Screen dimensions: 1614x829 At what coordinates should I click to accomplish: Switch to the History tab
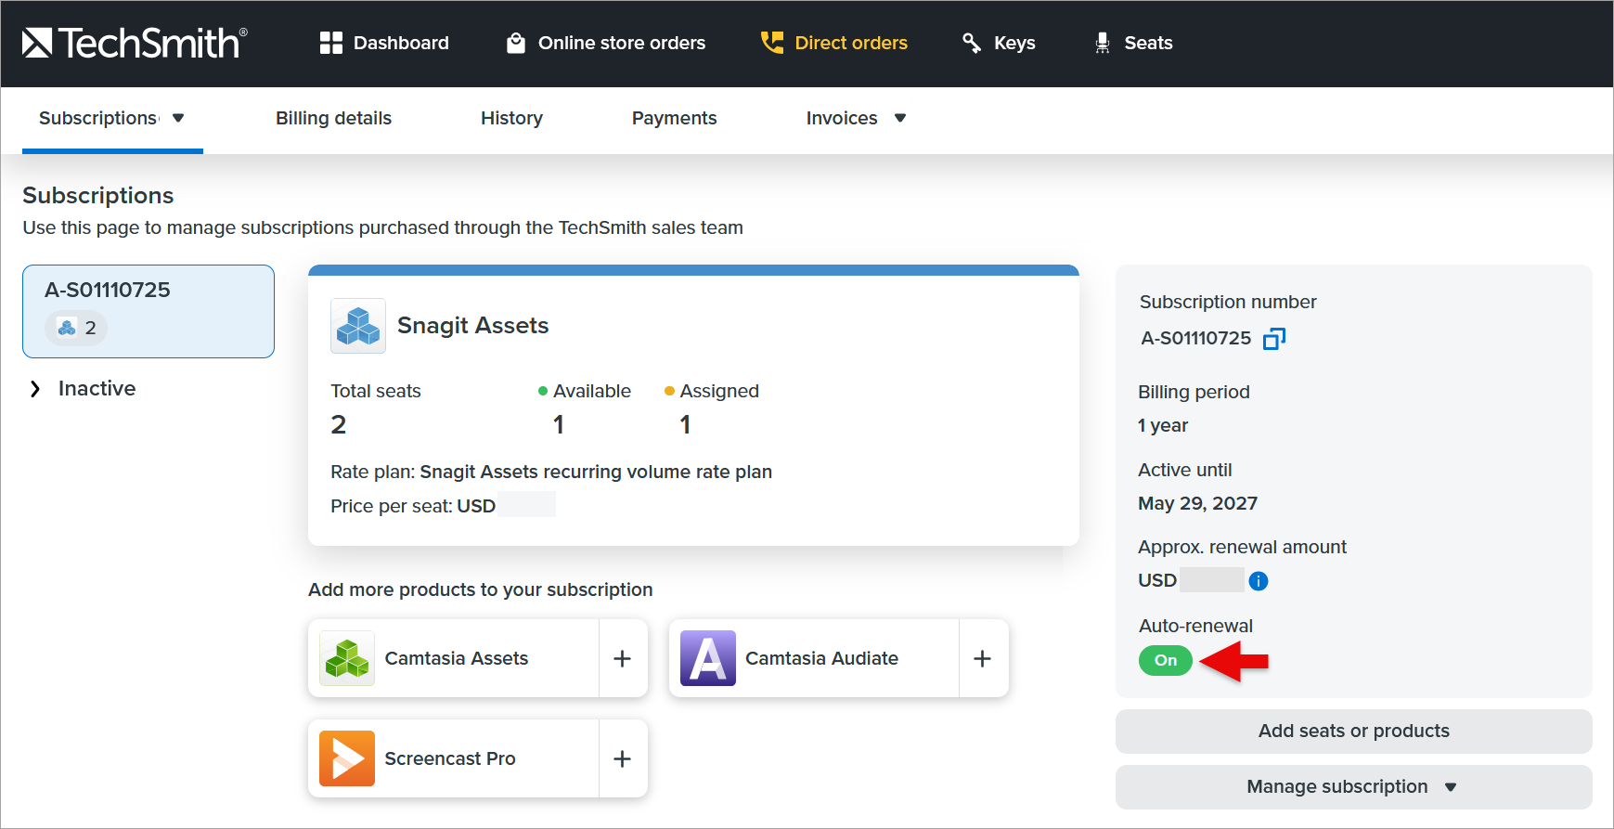(x=512, y=118)
